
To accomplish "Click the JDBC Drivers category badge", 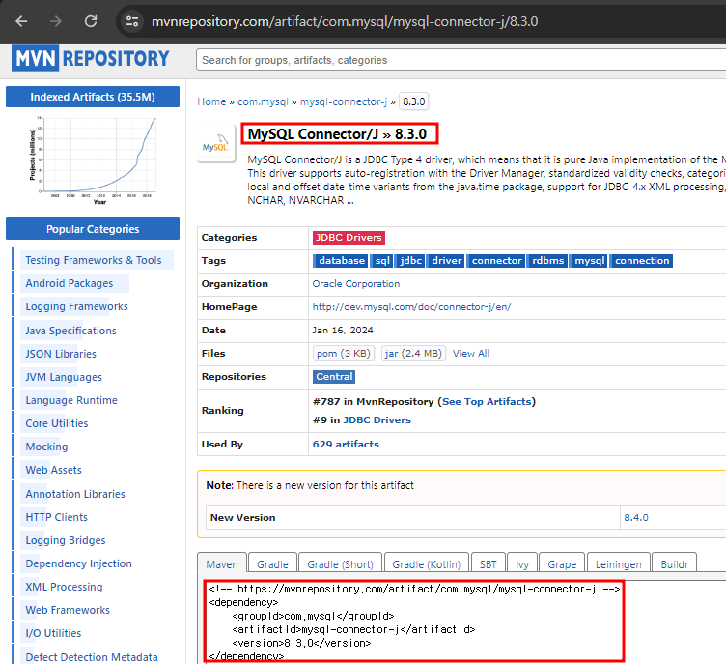I will pyautogui.click(x=349, y=238).
